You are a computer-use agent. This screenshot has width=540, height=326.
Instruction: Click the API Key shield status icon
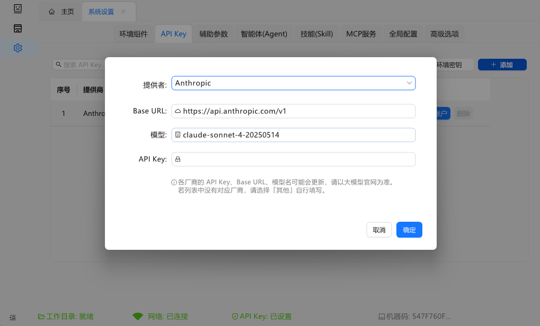coord(235,316)
